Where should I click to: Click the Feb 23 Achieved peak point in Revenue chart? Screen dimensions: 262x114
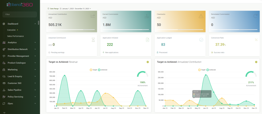point(65,75)
